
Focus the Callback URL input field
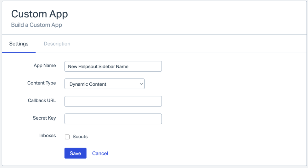(x=113, y=101)
